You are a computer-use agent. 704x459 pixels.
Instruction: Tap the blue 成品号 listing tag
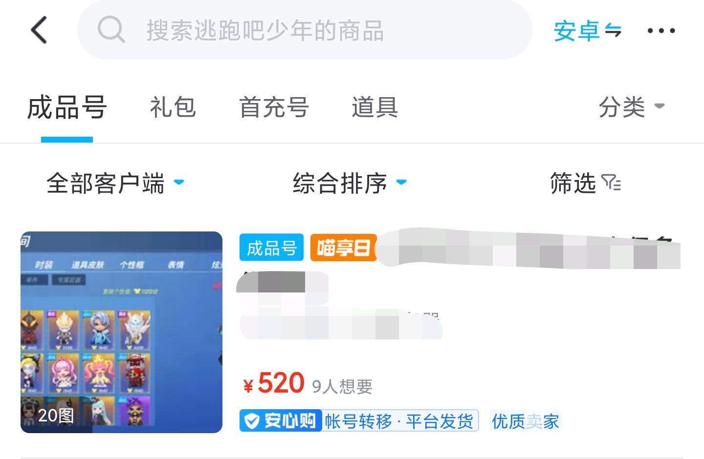click(x=271, y=248)
